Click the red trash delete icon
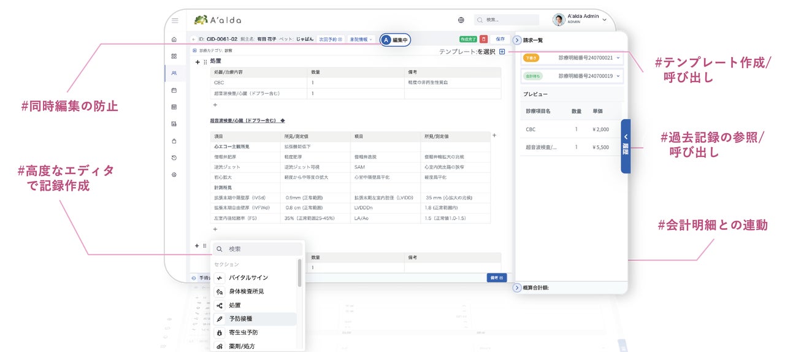Screen dimensions: 785x352 coord(484,39)
